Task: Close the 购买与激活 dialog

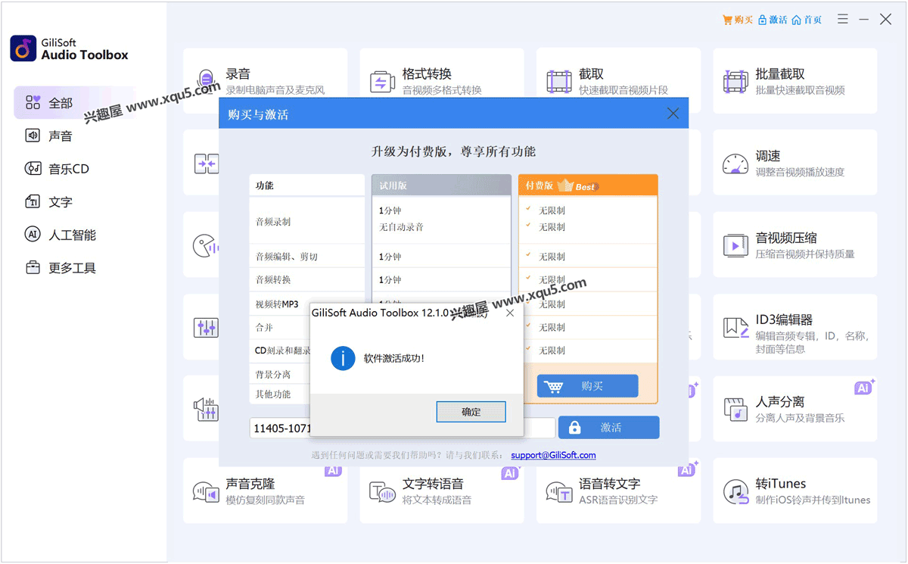Action: [x=673, y=114]
